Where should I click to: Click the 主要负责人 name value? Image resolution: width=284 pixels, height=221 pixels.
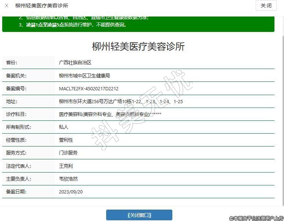68,179
